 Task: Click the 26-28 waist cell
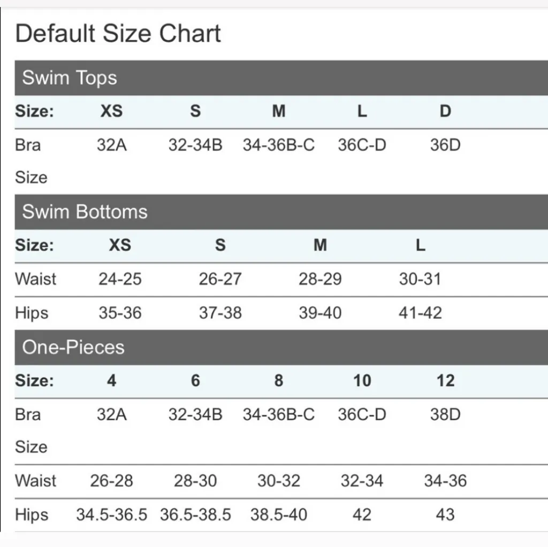coord(111,481)
